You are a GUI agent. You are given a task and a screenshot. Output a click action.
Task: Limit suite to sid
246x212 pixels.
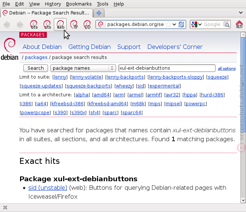(141, 86)
